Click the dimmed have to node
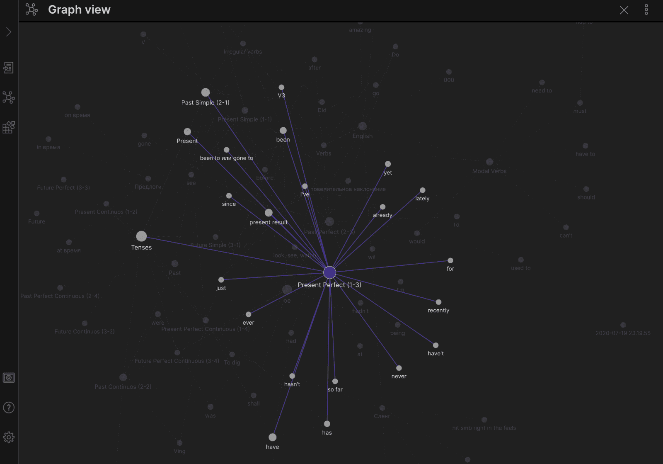 pyautogui.click(x=586, y=146)
